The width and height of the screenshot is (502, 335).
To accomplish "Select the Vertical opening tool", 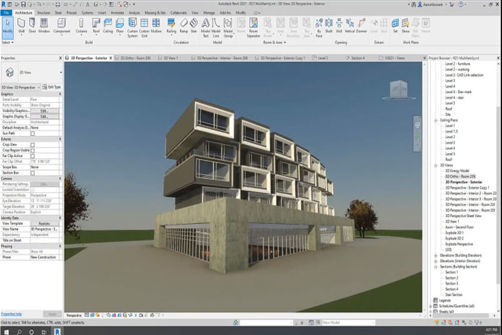I will click(350, 26).
